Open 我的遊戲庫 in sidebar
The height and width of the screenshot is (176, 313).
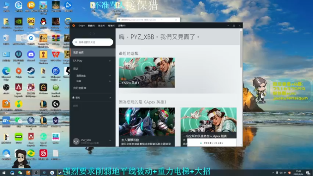click(x=80, y=88)
